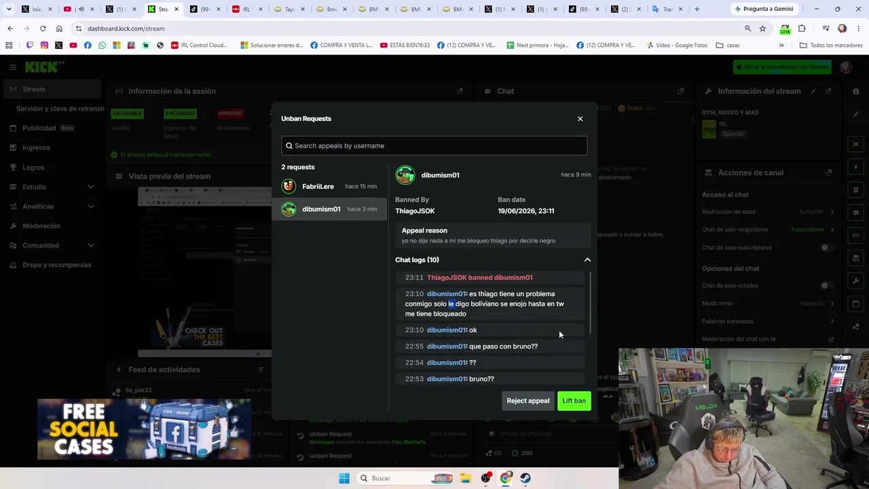Screen dimensions: 869x489
Task: Open File Explorer from the taskbar
Action: [466, 478]
